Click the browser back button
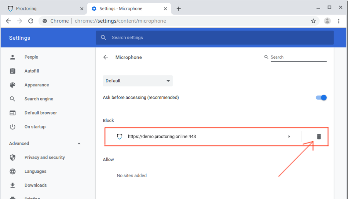This screenshot has width=348, height=199. click(x=8, y=21)
